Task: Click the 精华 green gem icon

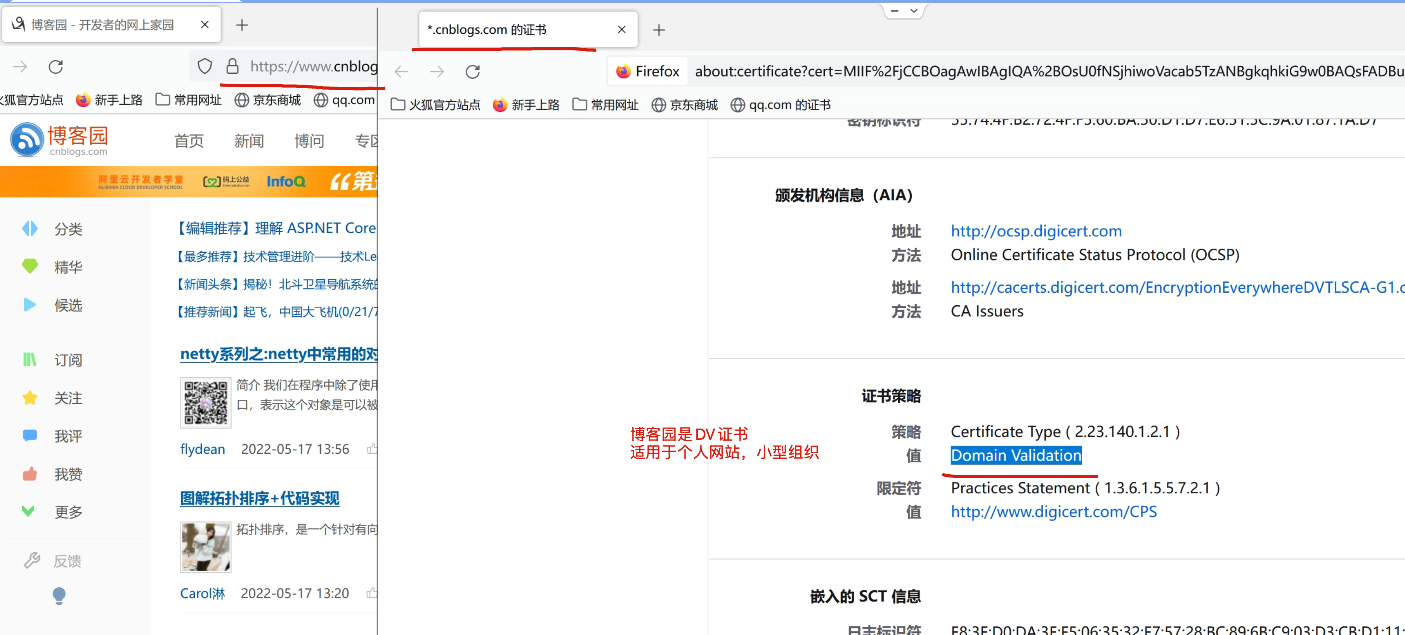Action: pyautogui.click(x=30, y=266)
